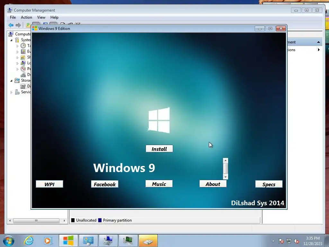
Task: Click the Facebook button
Action: point(105,184)
